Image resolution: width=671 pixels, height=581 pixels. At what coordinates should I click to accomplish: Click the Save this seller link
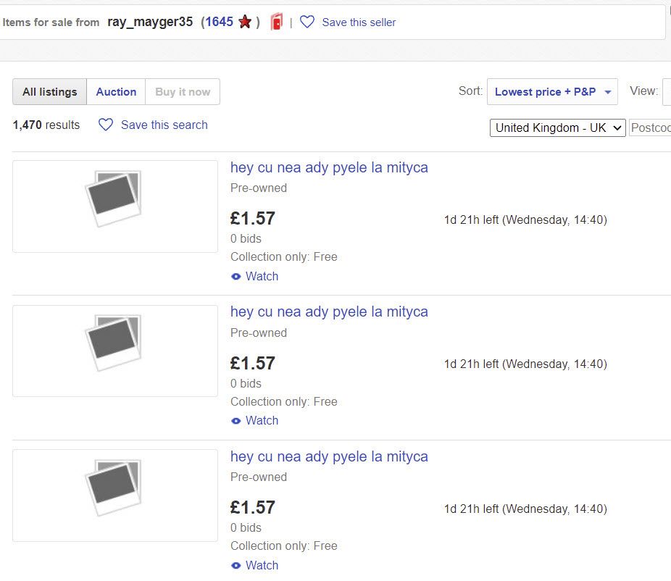359,22
